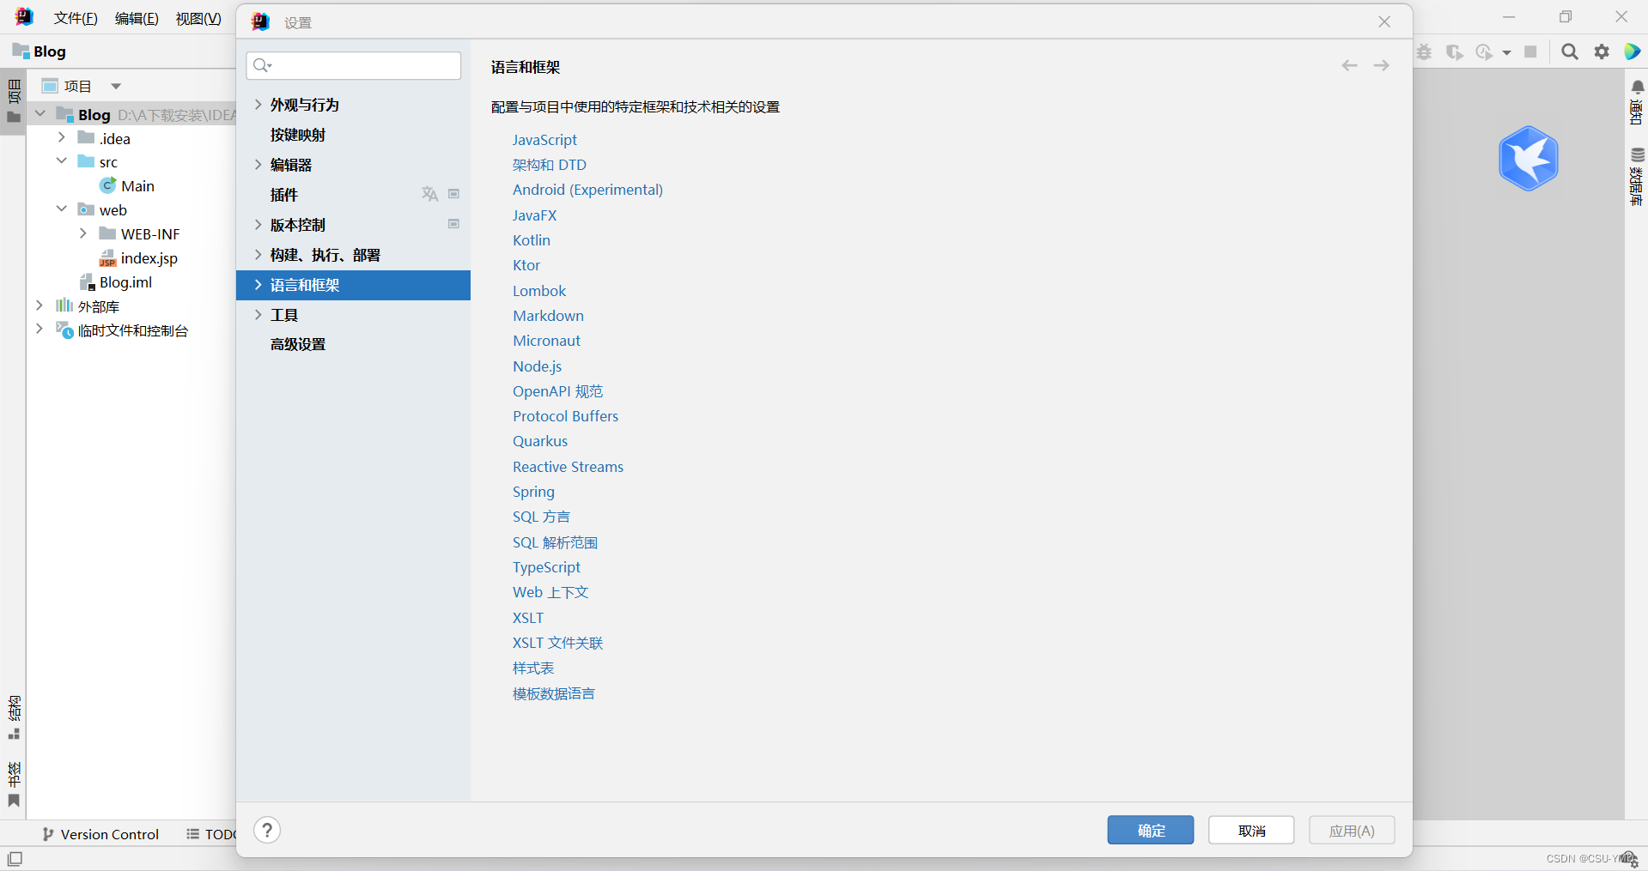This screenshot has width=1648, height=871.
Task: Open the TODO tool tab
Action: [x=211, y=834]
